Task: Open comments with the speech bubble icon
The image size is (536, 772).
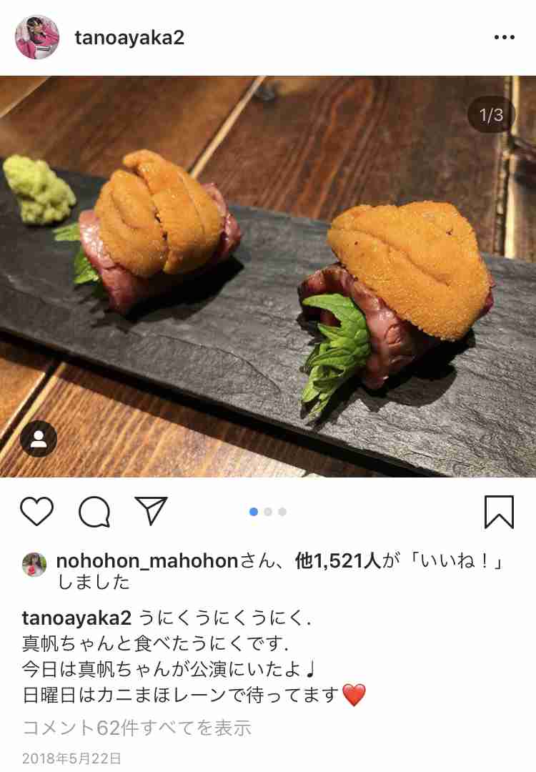Action: (94, 512)
